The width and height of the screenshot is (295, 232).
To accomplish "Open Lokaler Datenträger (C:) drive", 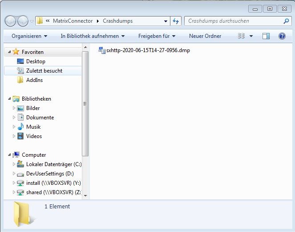I will tap(54, 164).
